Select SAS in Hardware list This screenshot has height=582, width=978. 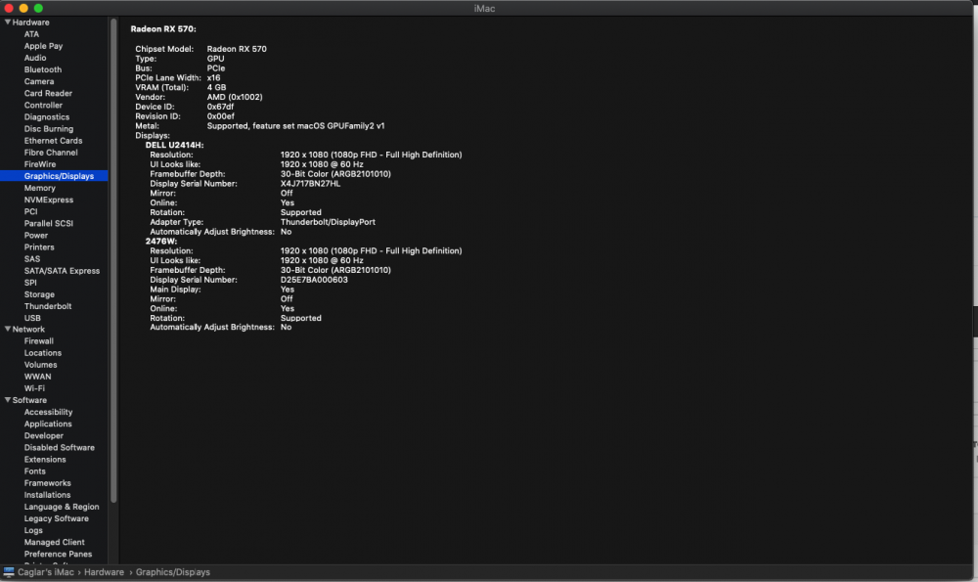(32, 259)
